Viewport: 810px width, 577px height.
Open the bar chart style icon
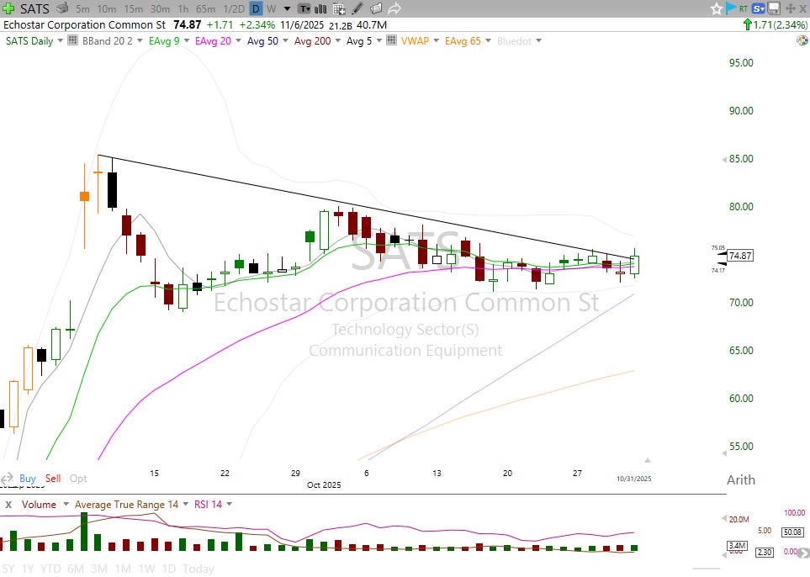320,8
